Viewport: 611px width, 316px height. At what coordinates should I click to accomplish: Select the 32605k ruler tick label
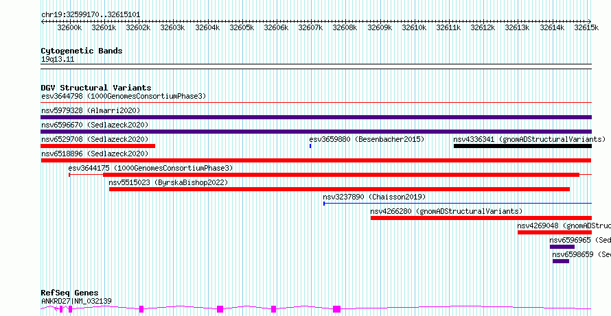click(x=242, y=27)
